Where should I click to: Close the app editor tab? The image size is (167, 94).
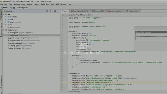click(x=68, y=11)
